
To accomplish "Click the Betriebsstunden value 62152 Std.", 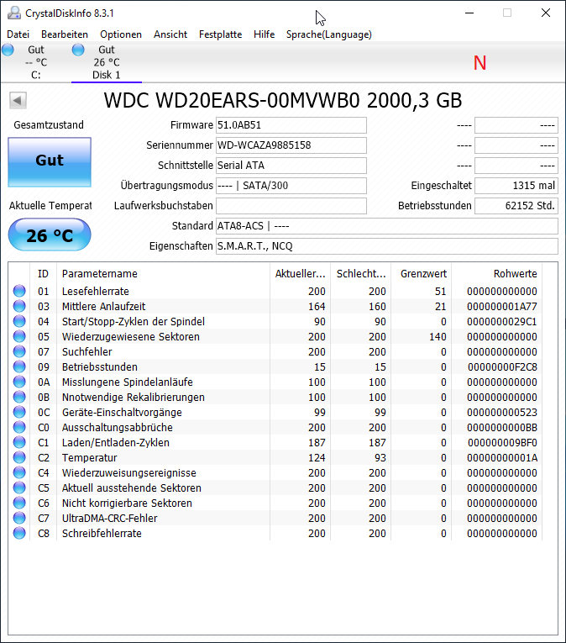I will click(516, 206).
